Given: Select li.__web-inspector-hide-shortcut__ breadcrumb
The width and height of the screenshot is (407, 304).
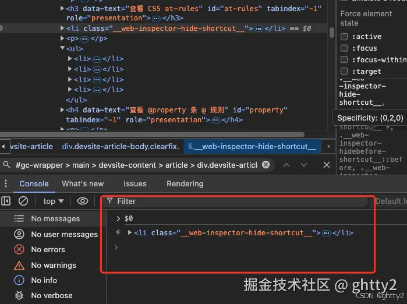Looking at the screenshot, I should click(252, 146).
